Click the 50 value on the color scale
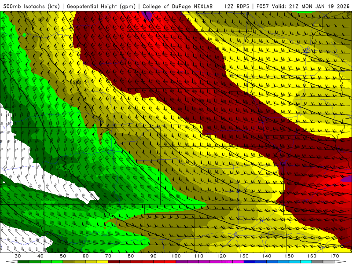Image resolution: width=352 pixels, height=264 pixels. (63, 256)
